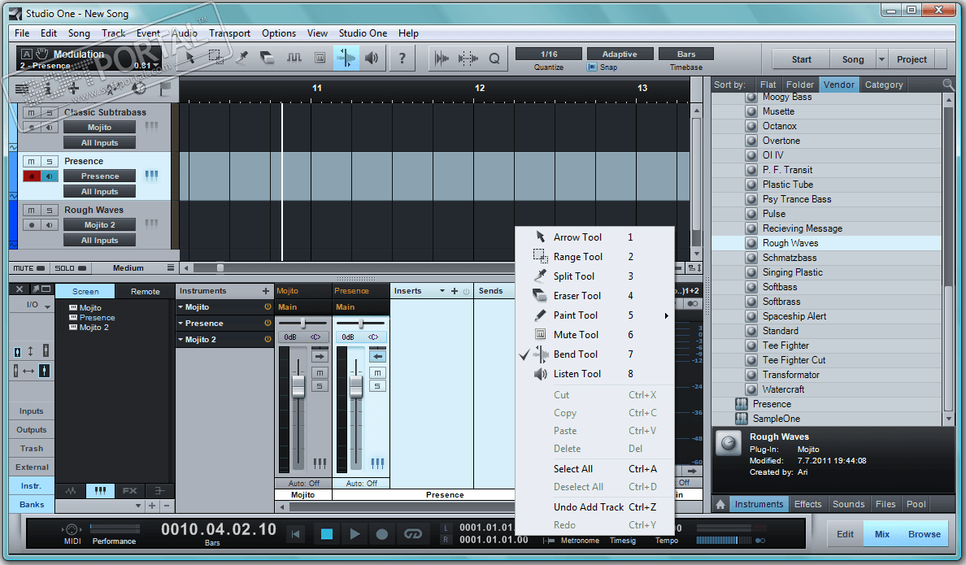Select the Mute tool in the toolbar
Viewport: 966px width, 565px height.
[x=320, y=58]
